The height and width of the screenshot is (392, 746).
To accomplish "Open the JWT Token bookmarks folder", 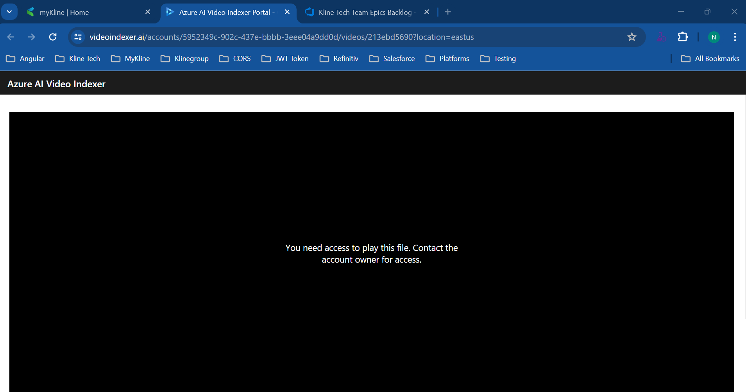I will point(285,59).
